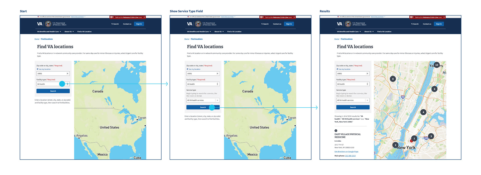
Task: Click Use my location in Show Service Type screen
Action: tap(193, 69)
